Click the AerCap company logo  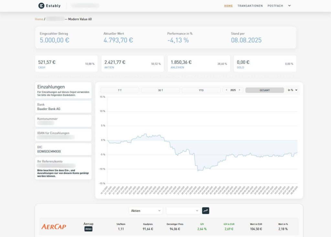click(54, 227)
